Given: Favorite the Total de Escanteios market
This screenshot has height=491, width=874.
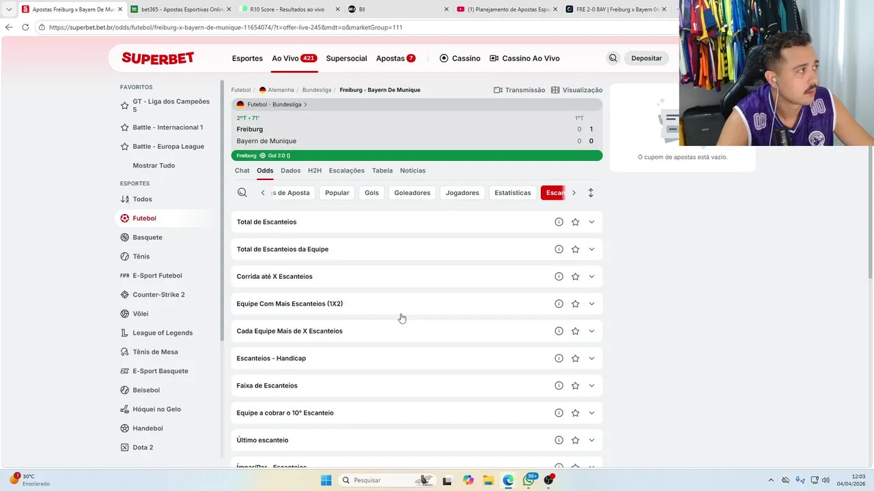Looking at the screenshot, I should (575, 222).
